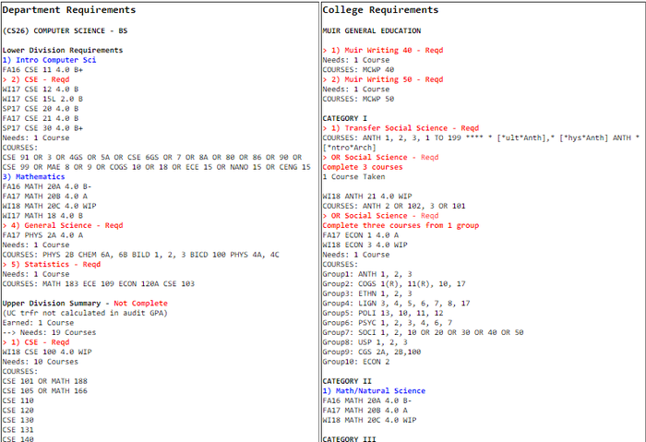Image resolution: width=646 pixels, height=442 pixels.
Task: Expand the Statistics - Reqd requirement
Action: click(50, 264)
